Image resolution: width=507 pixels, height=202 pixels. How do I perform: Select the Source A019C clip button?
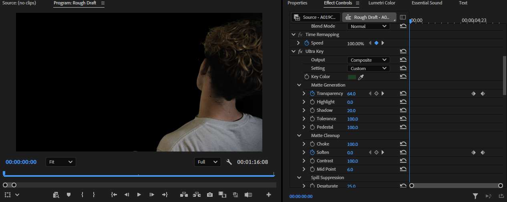316,17
